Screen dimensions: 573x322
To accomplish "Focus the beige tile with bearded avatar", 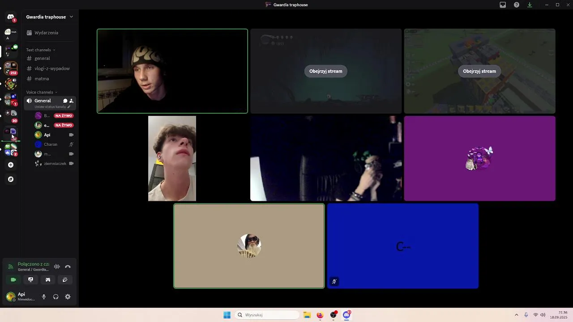I will [x=249, y=246].
